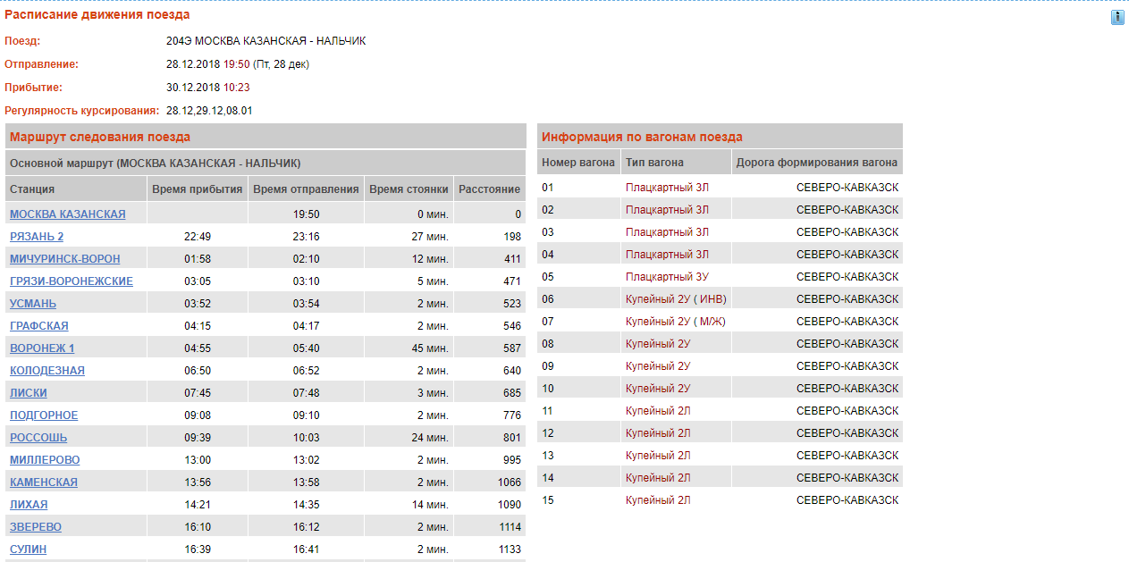Click the info icon in top-right corner
Viewport: 1129px width, 562px height.
point(1117,18)
